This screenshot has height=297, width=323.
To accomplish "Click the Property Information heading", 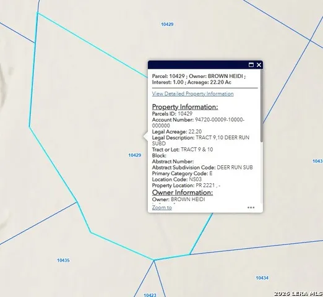I will pyautogui.click(x=185, y=107).
